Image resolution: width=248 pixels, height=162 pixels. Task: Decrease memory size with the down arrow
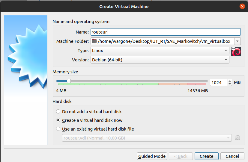[x=230, y=84]
